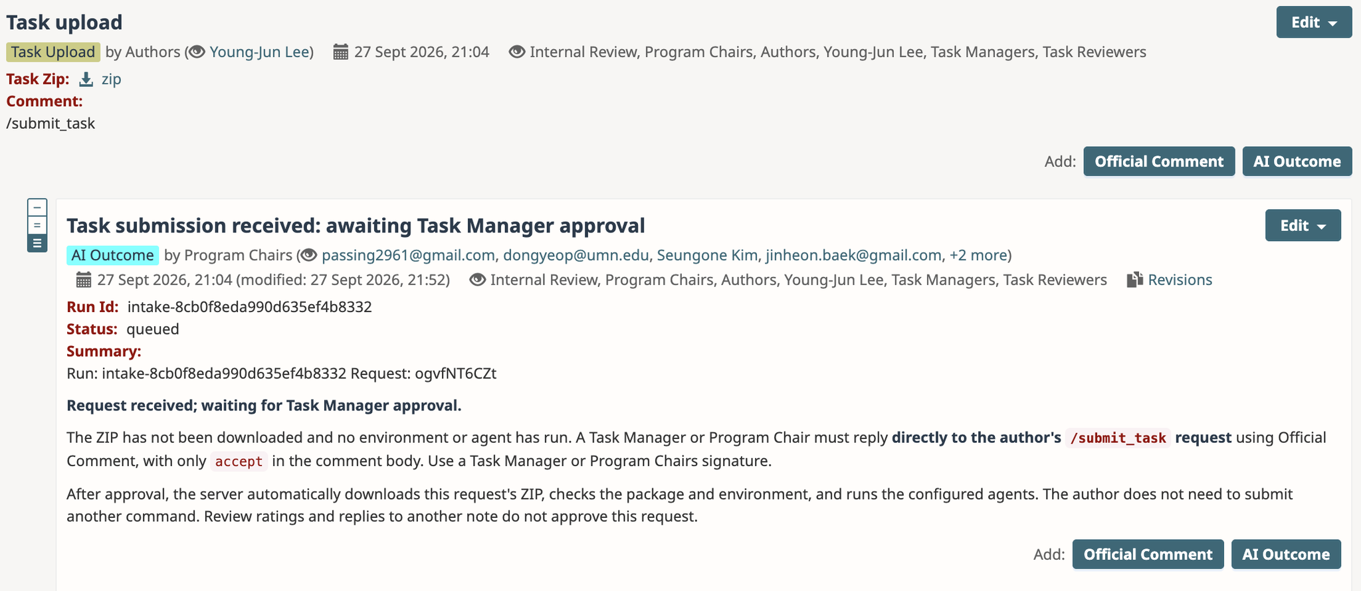Click the date '27 Sept 2026, 21:04' on Task upload

(x=422, y=52)
